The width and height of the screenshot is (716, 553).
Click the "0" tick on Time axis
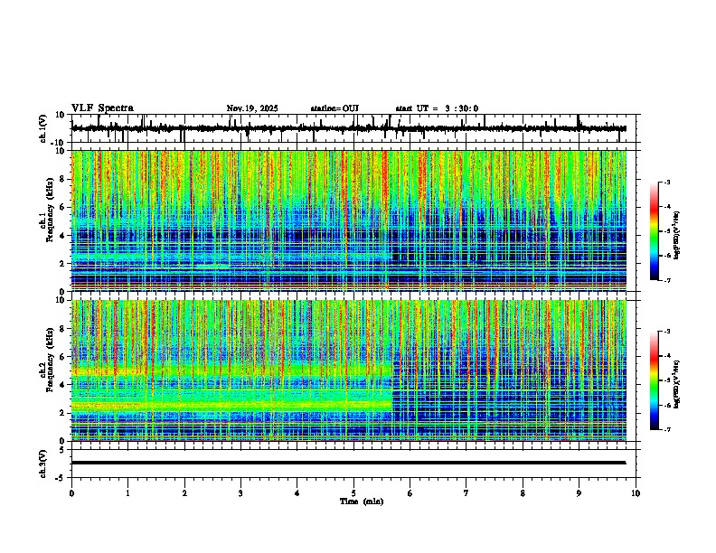71,493
